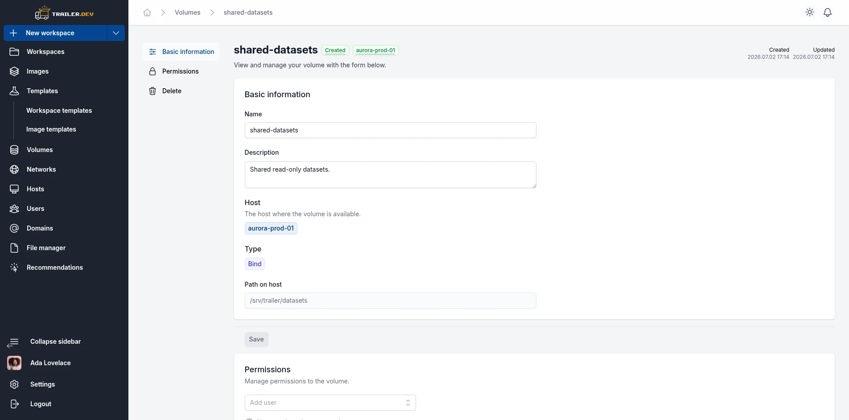Click shared-datasets breadcrumb
849x420 pixels.
tap(248, 12)
